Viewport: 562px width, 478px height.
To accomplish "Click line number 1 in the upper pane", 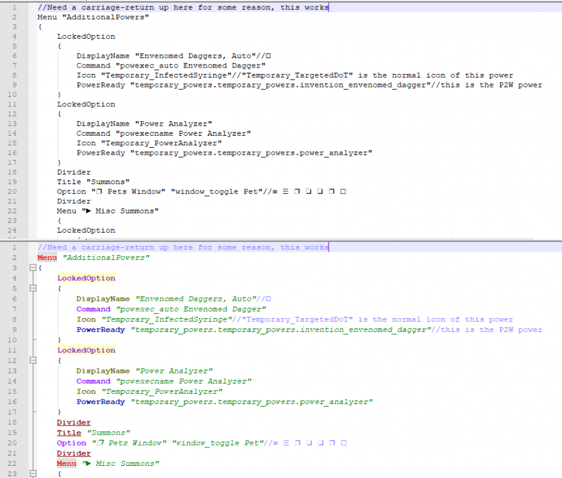I will click(14, 8).
